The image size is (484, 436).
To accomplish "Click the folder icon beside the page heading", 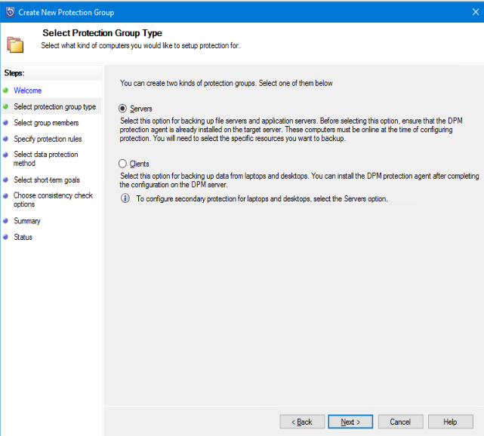I will click(15, 44).
